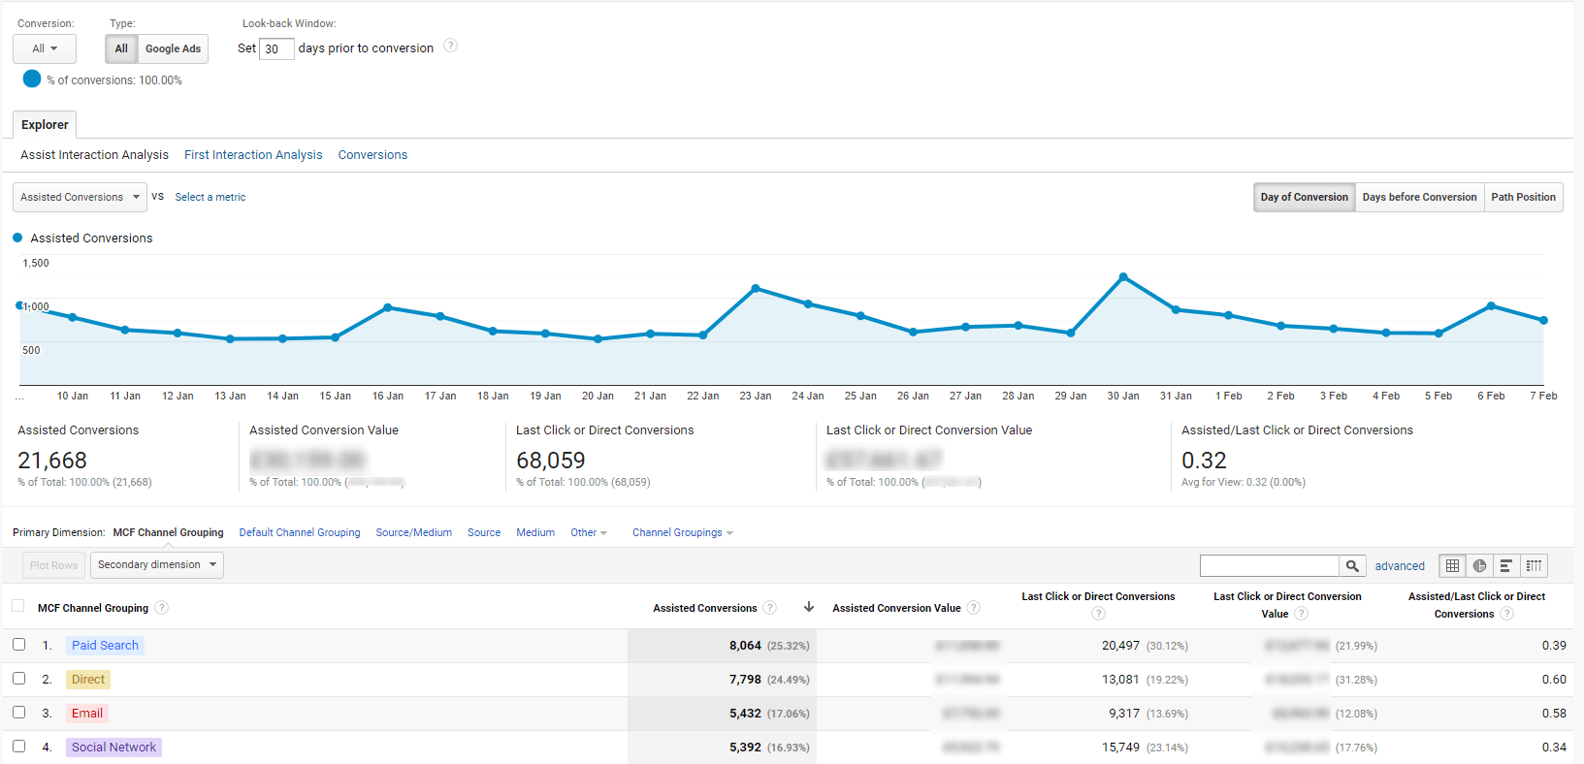Open the Assisted Conversions metric dropdown

click(80, 197)
